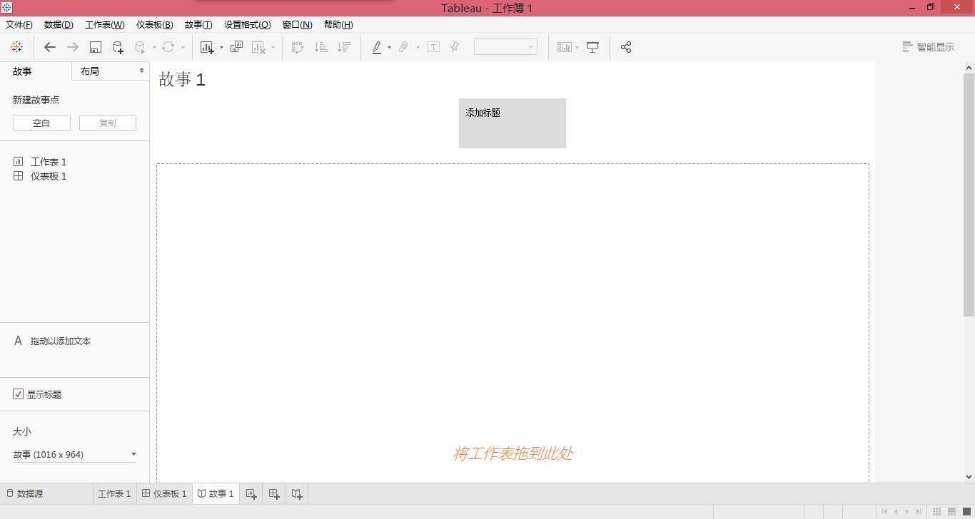Click the sort descending icon

click(344, 47)
